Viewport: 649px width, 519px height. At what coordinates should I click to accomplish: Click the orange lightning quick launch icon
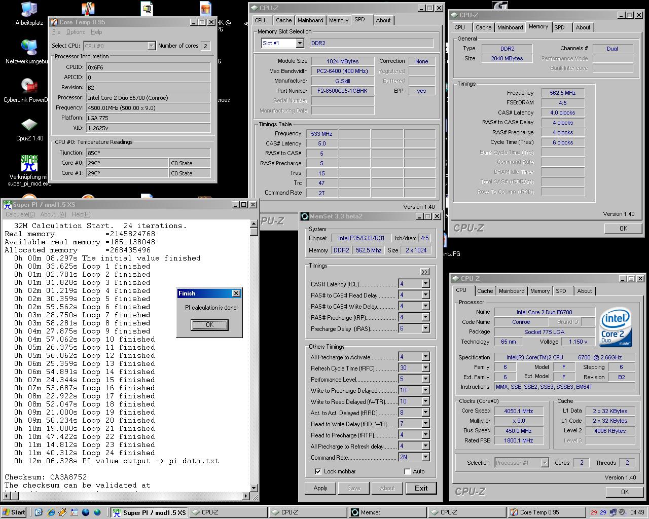(62, 512)
